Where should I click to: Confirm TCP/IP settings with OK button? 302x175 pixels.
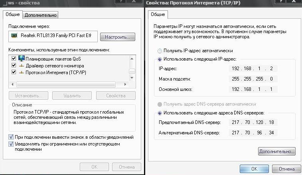[x=254, y=169]
